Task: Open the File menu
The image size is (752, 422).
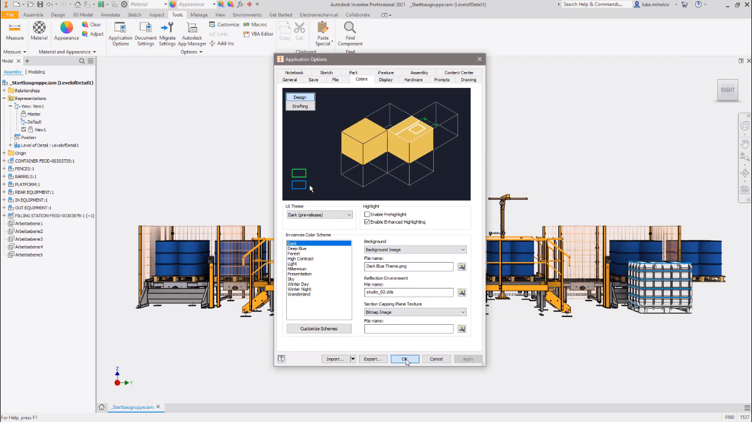Action: pyautogui.click(x=9, y=15)
